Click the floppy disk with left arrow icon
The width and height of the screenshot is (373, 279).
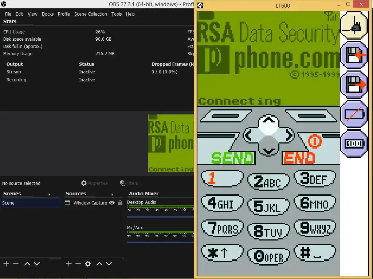pyautogui.click(x=354, y=55)
